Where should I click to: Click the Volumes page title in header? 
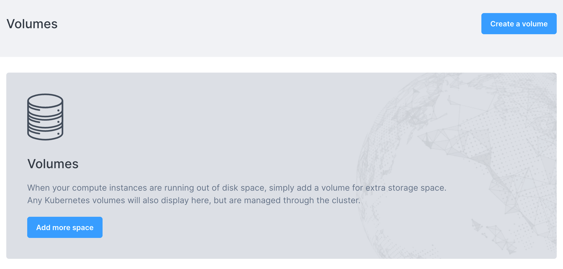[32, 24]
